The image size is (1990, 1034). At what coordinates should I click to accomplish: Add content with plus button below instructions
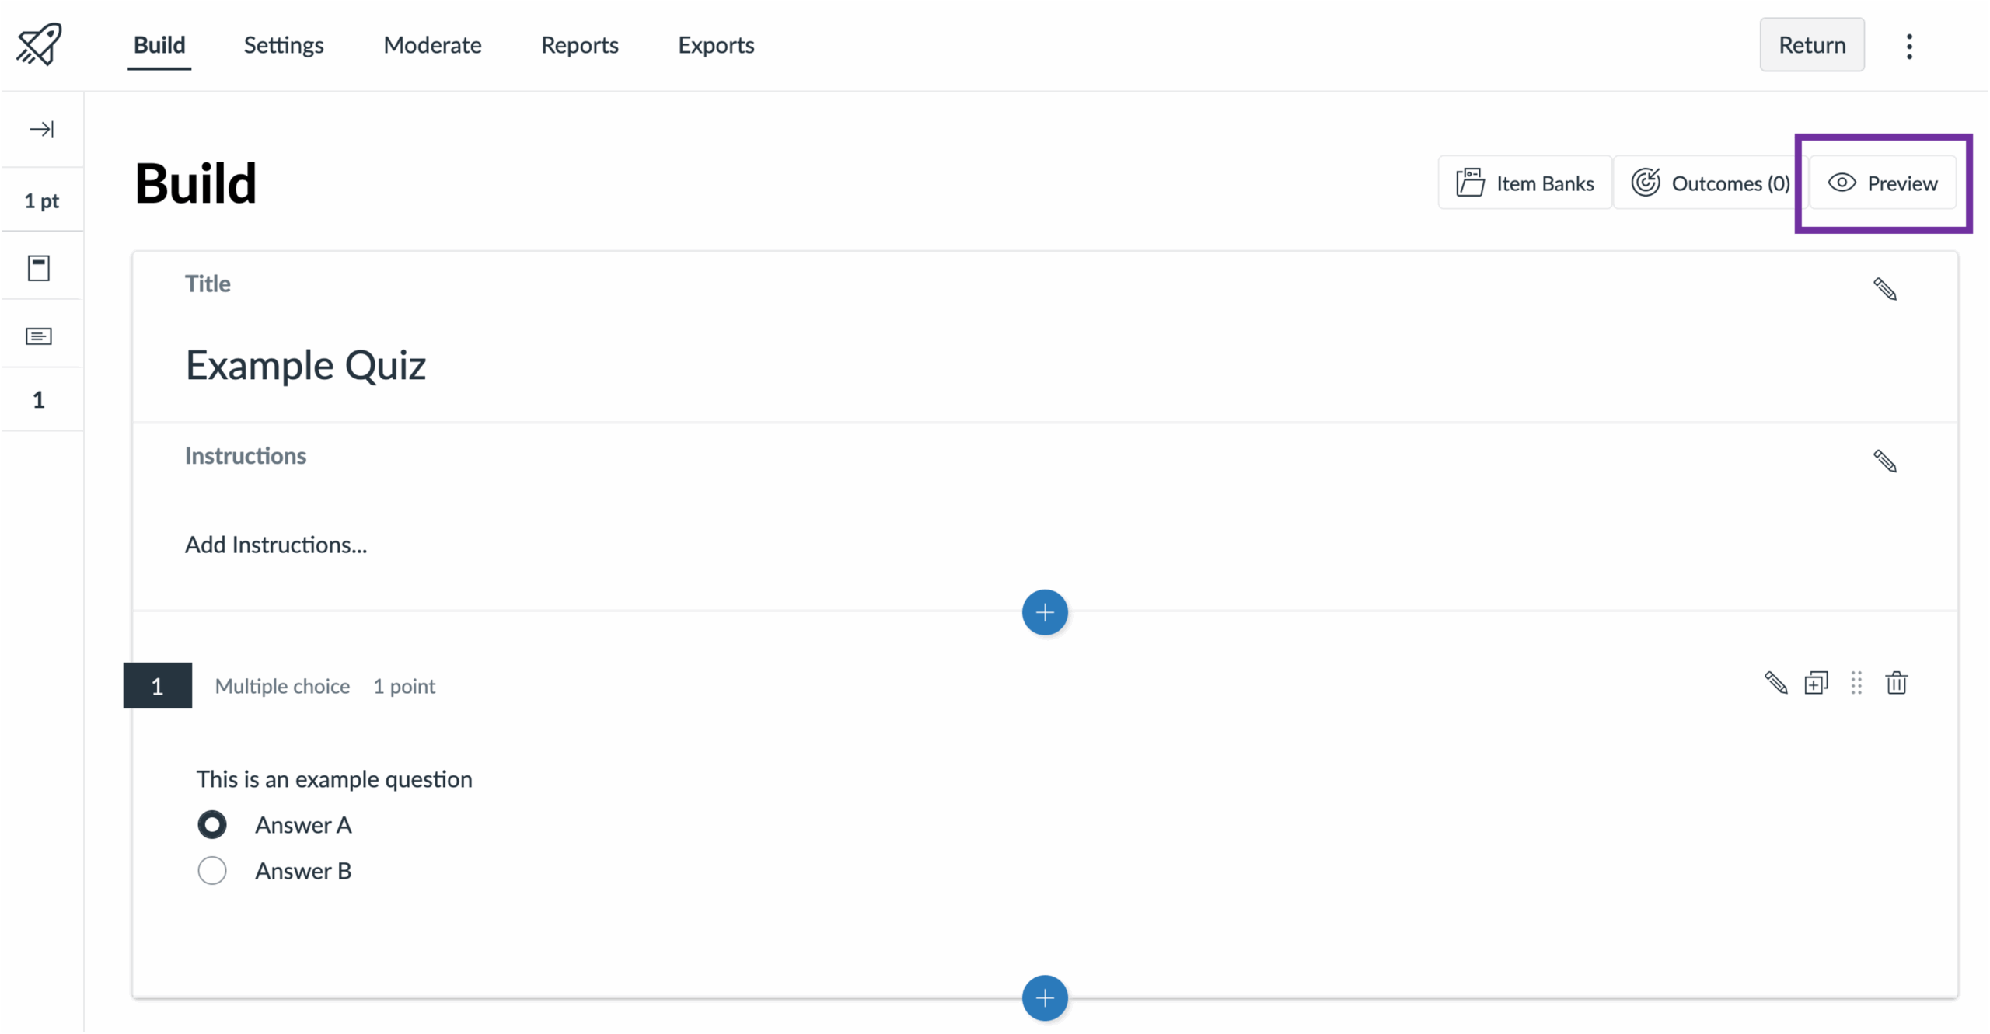[1045, 613]
